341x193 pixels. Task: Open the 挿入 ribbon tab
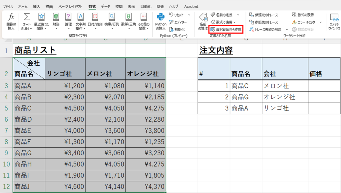click(37, 6)
